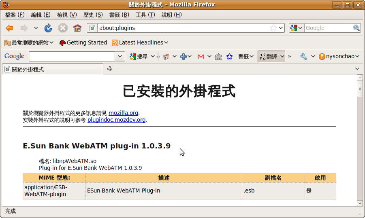Open a new tab with the plus icon
Viewport: 365px width, 218px height.
tap(110, 69)
